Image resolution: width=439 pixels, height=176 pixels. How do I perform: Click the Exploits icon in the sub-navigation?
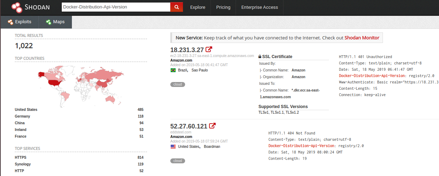pyautogui.click(x=11, y=22)
